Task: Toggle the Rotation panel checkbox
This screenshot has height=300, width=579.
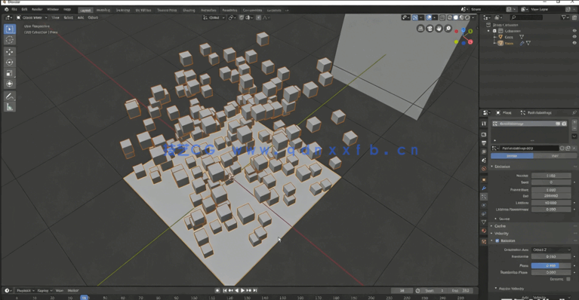Action: point(497,240)
